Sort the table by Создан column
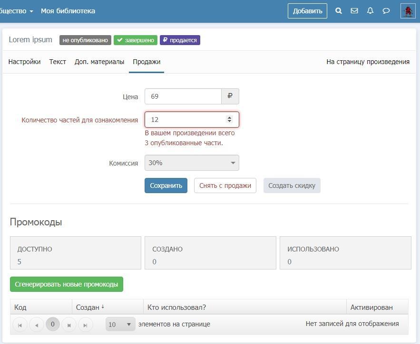The height and width of the screenshot is (344, 420). (90, 307)
